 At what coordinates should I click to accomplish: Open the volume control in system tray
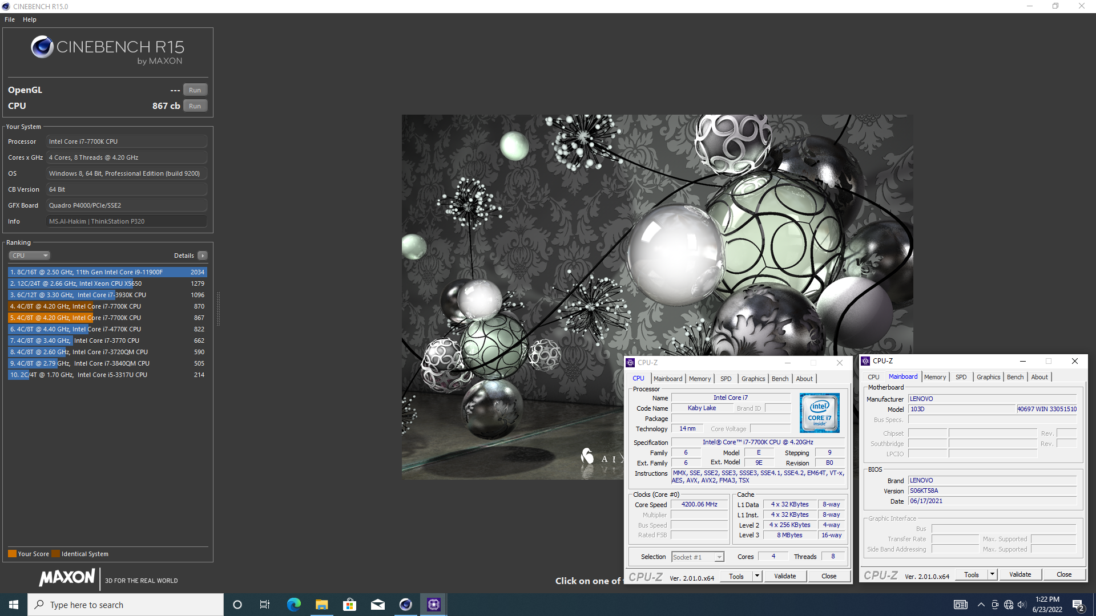(1022, 605)
